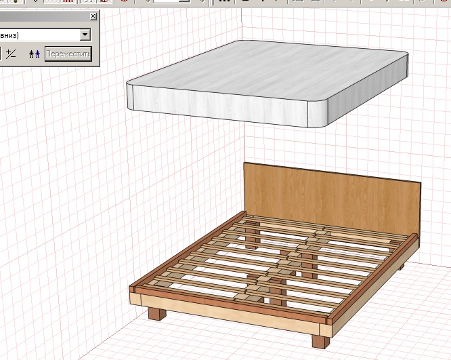Click the front left bed leg

click(x=156, y=314)
